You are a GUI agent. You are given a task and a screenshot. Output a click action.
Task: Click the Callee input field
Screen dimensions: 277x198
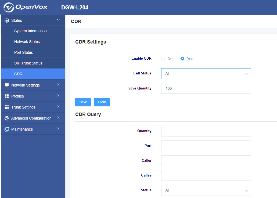click(206, 175)
